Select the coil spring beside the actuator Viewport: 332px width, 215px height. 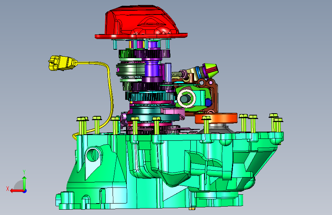click(177, 74)
